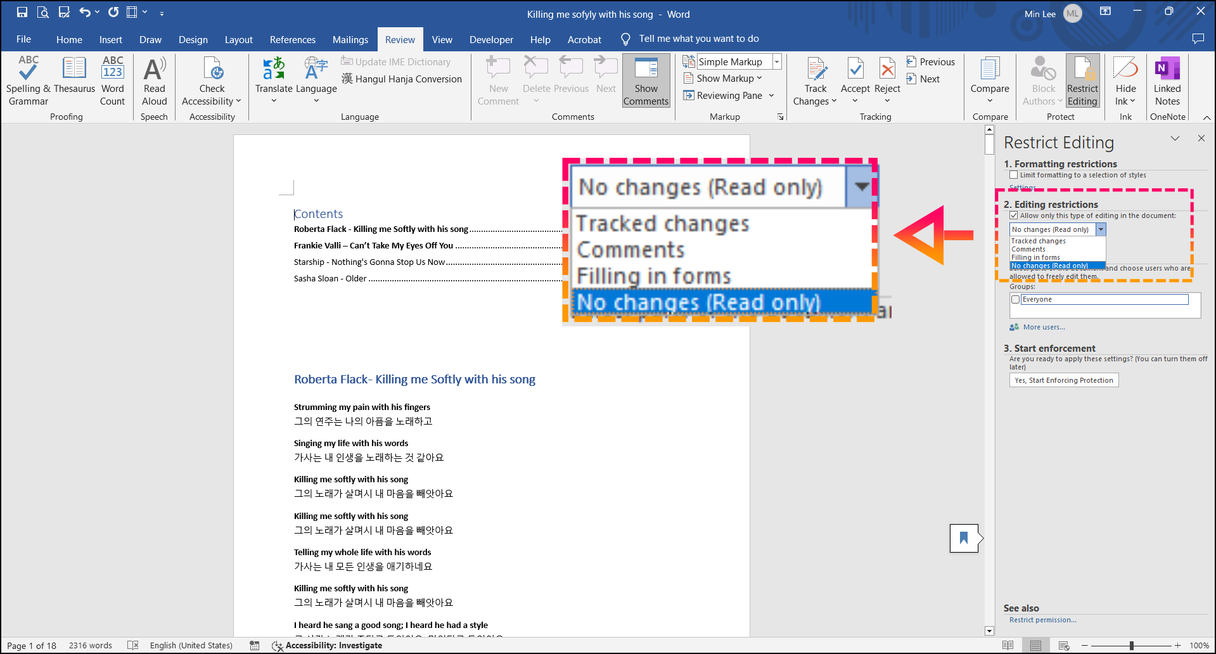Click the bookmark icon beside the page
This screenshot has height=654, width=1216.
tap(964, 538)
